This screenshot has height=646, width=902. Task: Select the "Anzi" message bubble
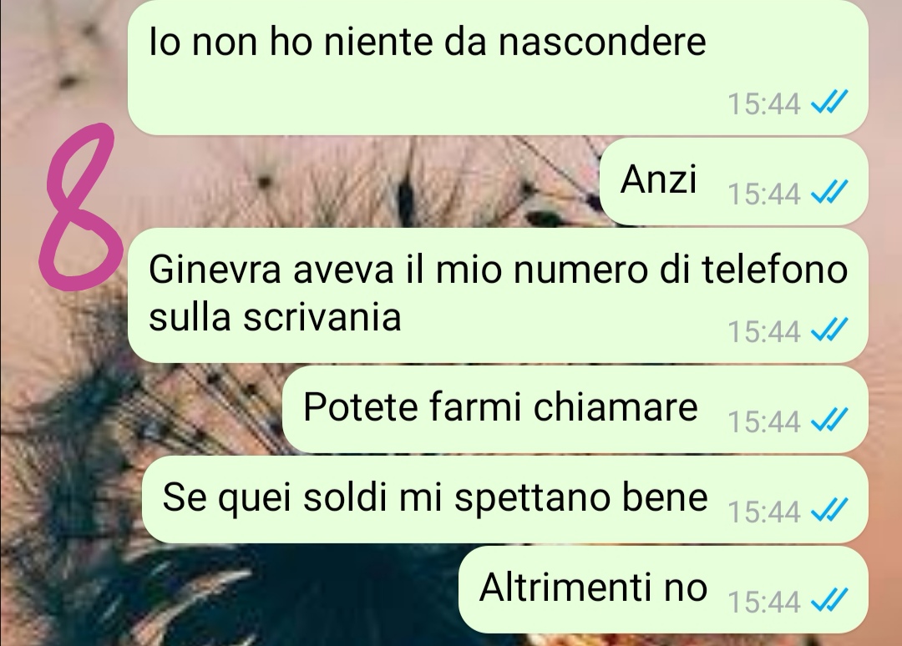click(733, 182)
